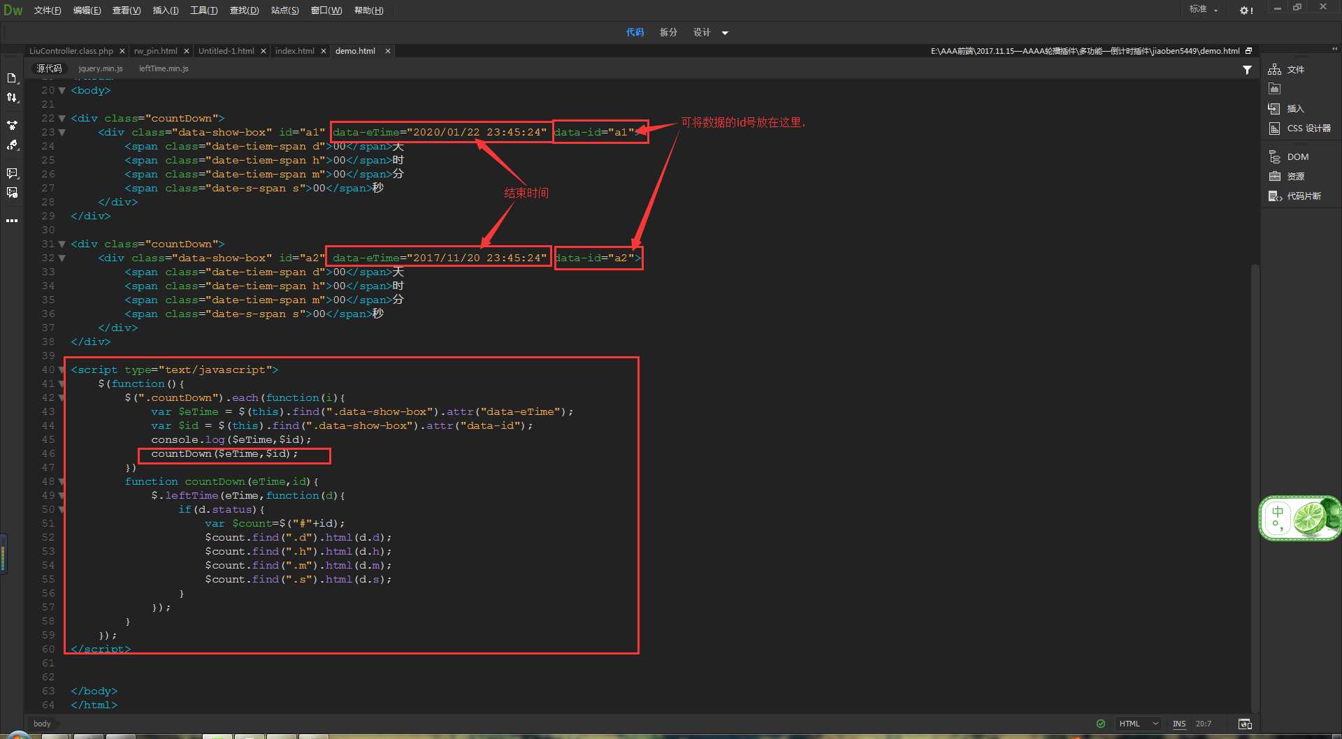Viewport: 1342px width, 739px height.
Task: Toggle INS insert mode in status bar
Action: [x=1179, y=724]
